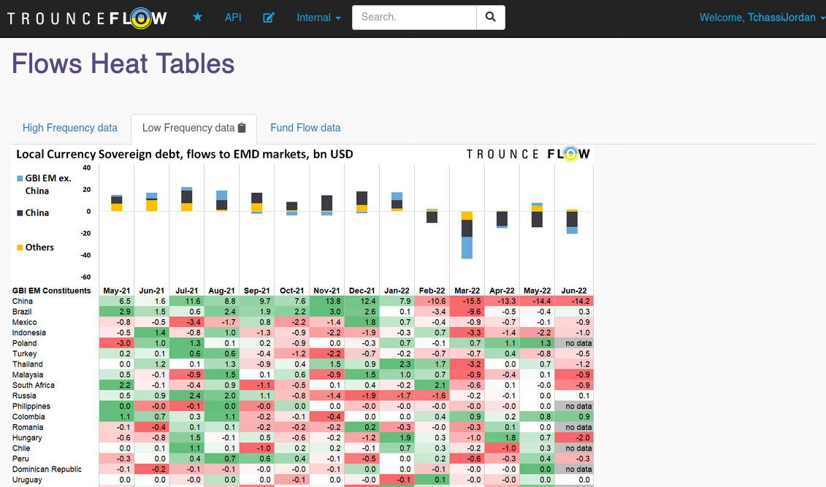Open the Fund Flow data tab
The height and width of the screenshot is (487, 826).
[305, 127]
